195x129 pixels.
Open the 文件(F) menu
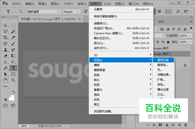(17, 4)
